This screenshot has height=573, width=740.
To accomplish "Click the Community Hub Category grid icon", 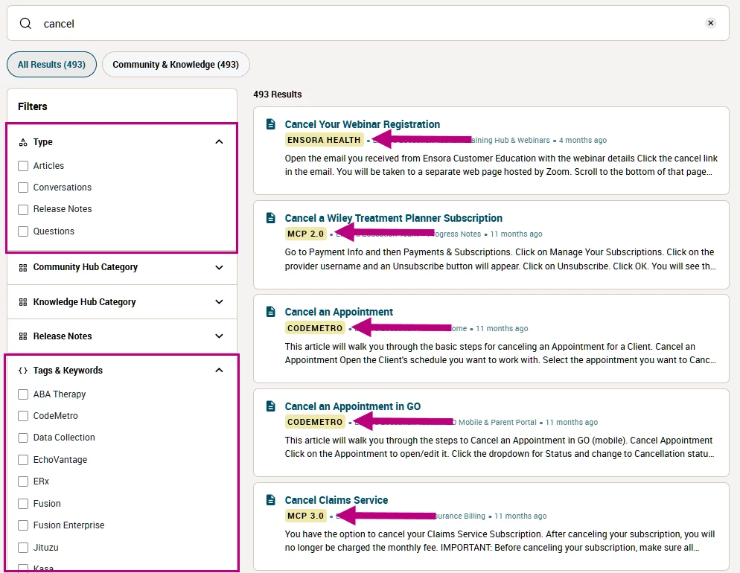I will point(22,267).
